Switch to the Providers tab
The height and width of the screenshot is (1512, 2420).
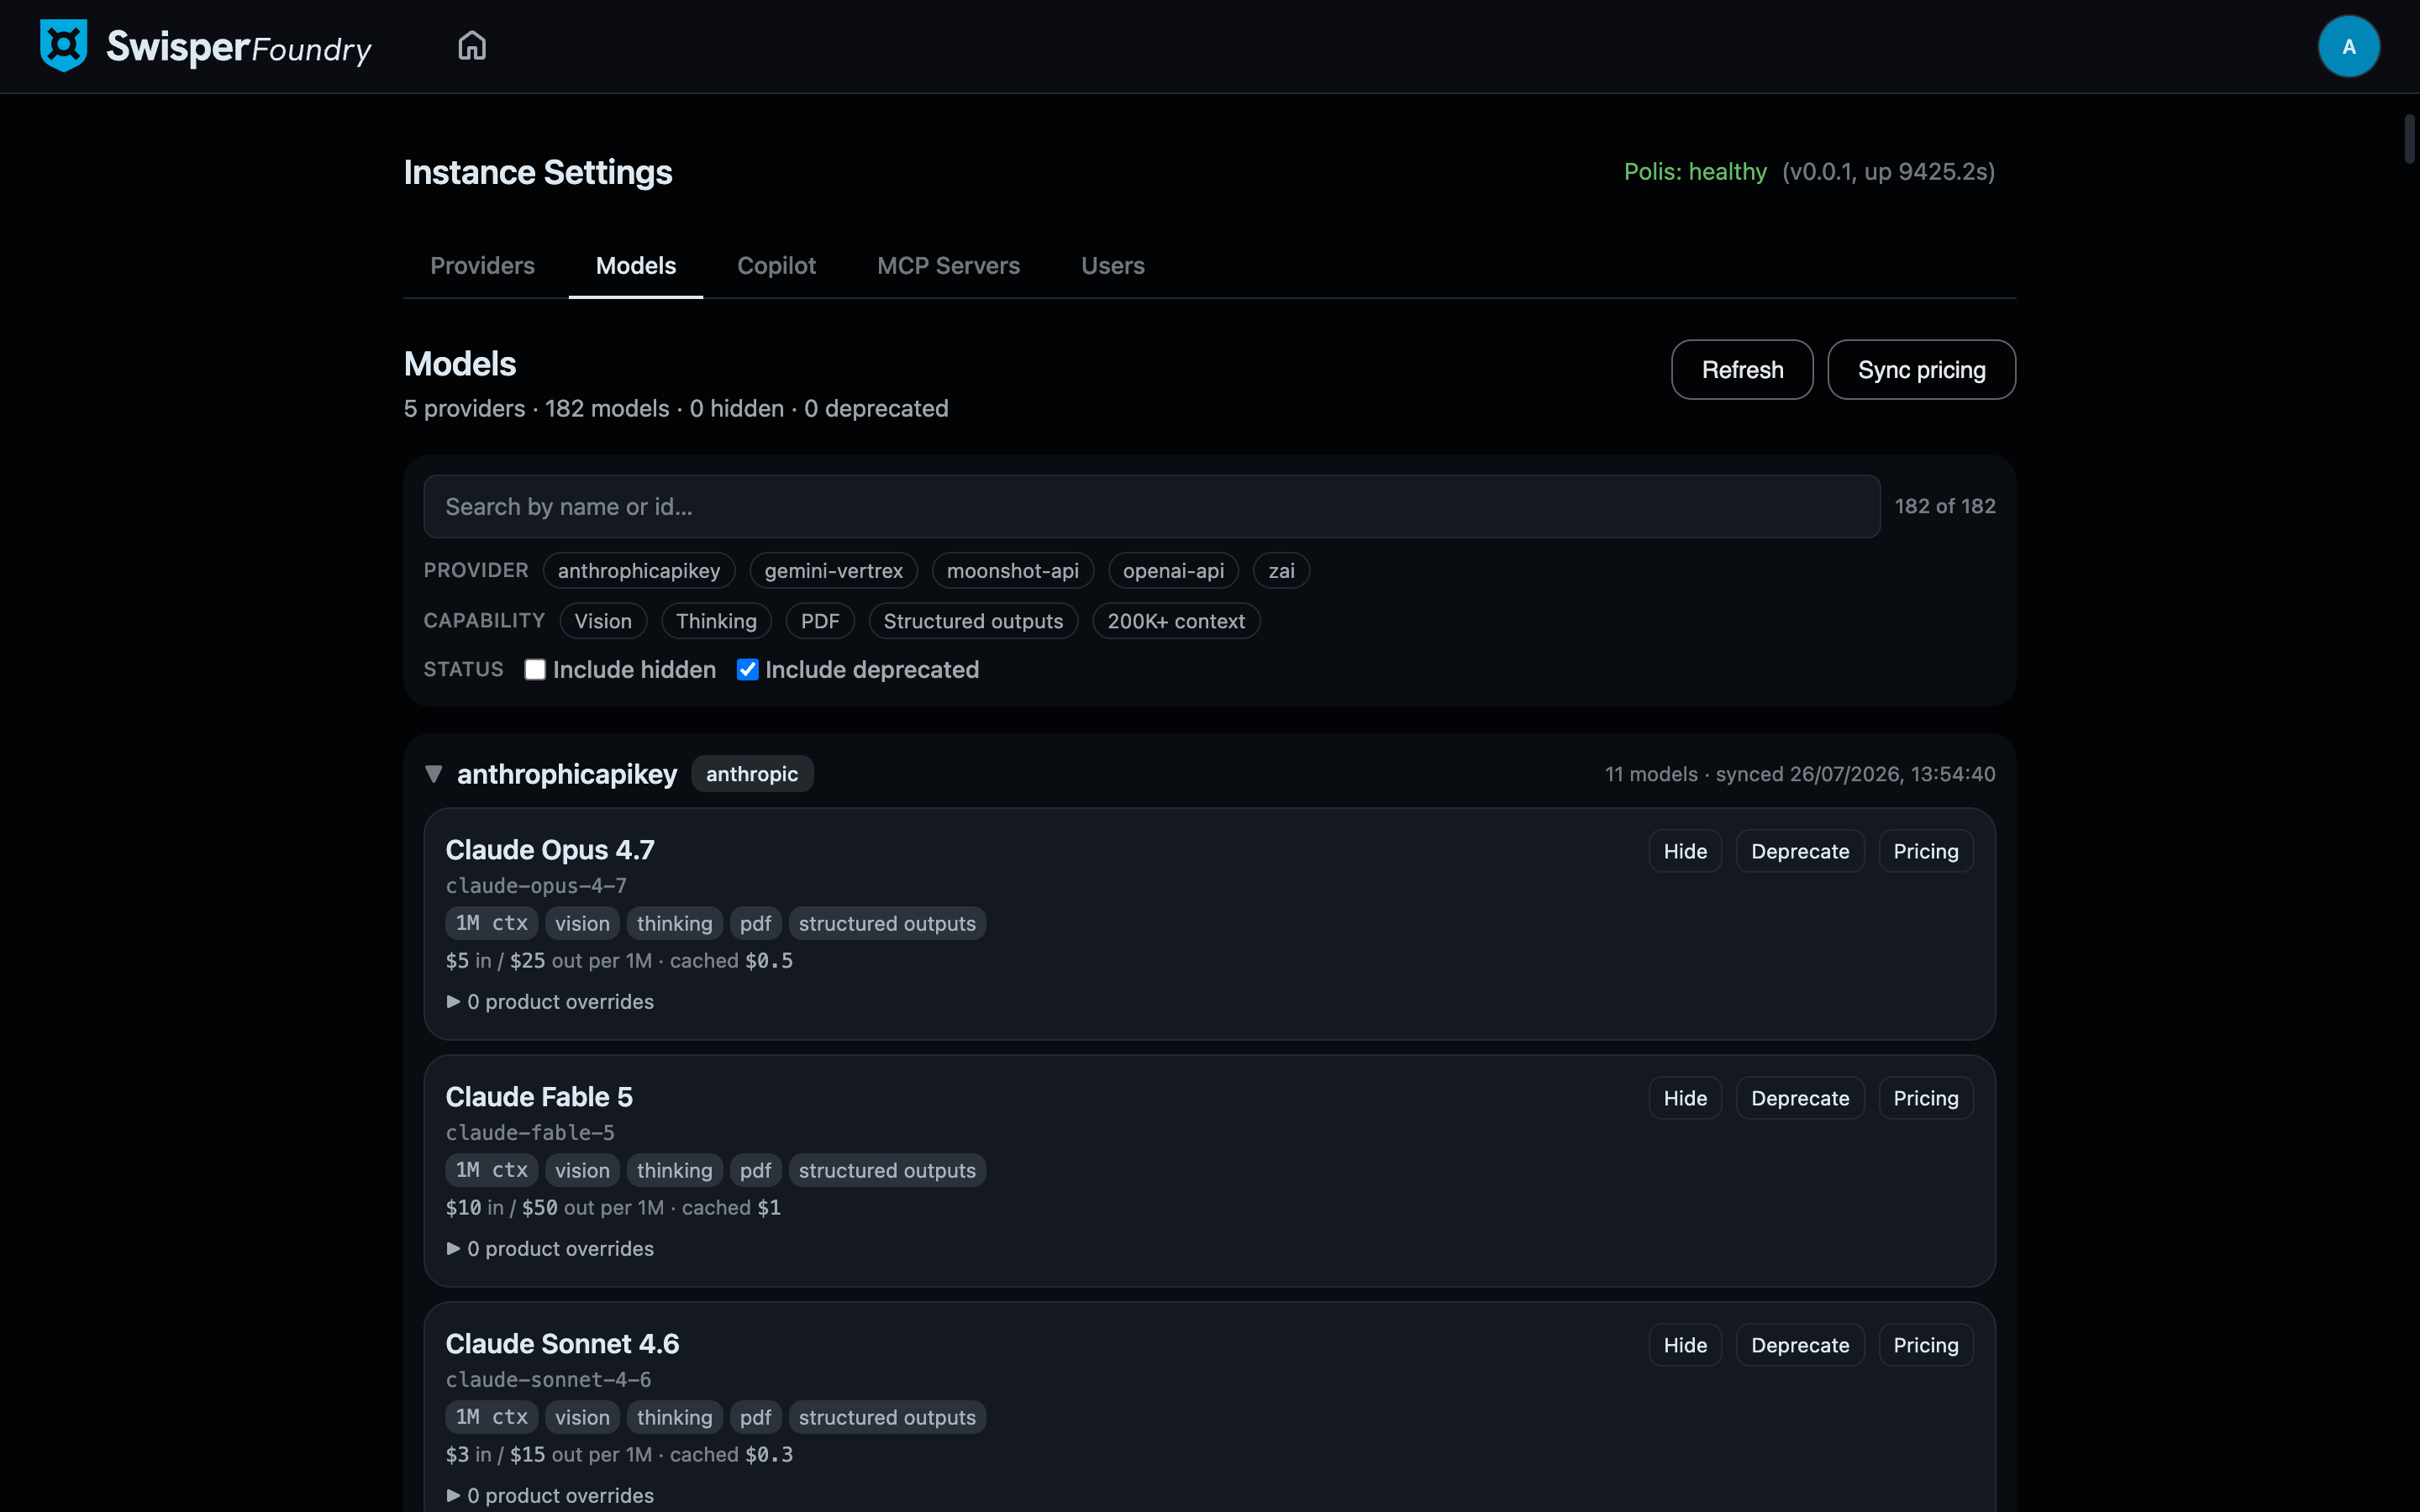click(x=482, y=266)
